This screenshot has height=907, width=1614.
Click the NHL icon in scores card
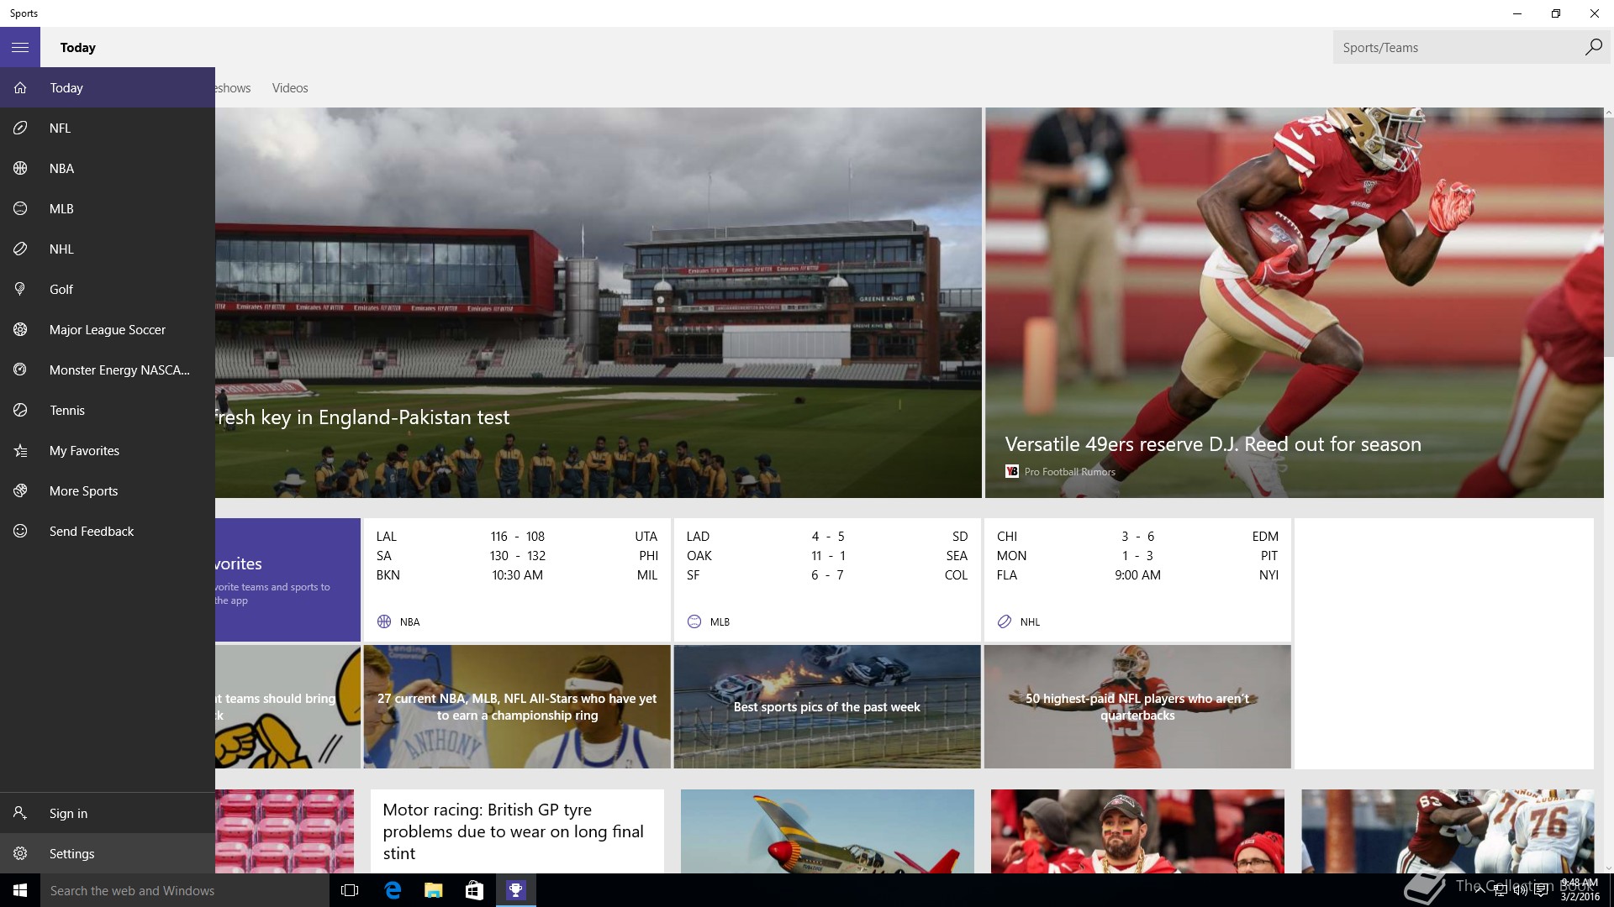point(1005,621)
